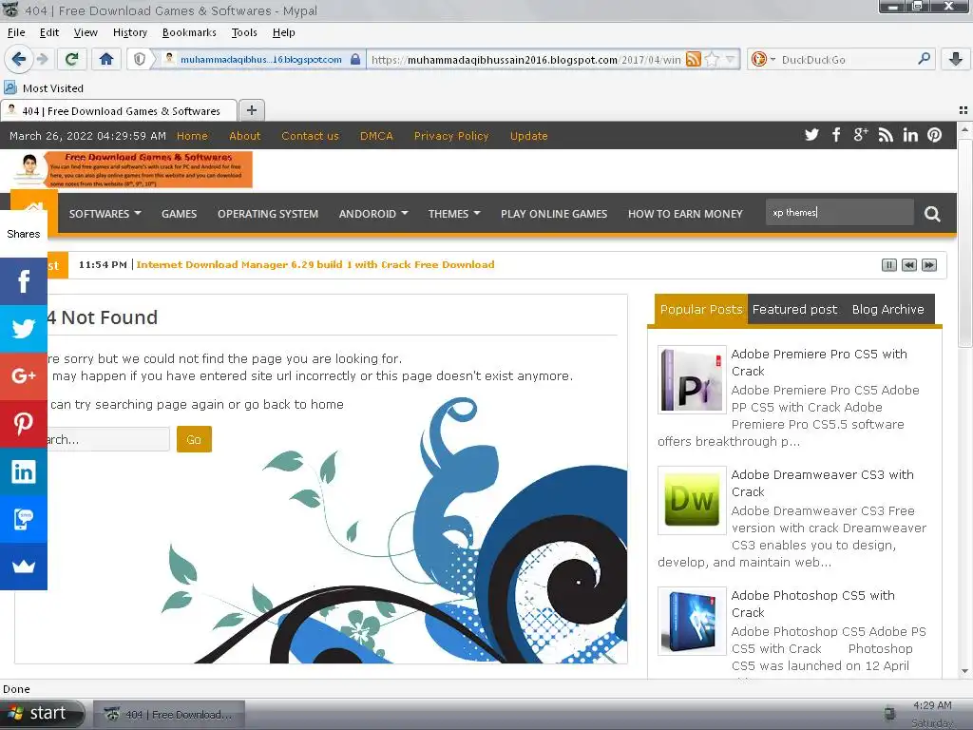Click the site search magnifier button
The height and width of the screenshot is (730, 973).
(932, 214)
